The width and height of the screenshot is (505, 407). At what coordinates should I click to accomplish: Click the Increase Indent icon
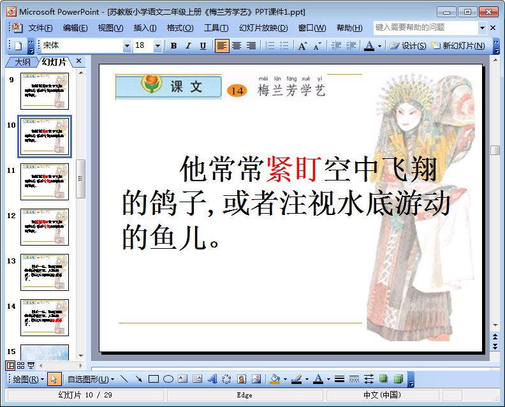351,46
